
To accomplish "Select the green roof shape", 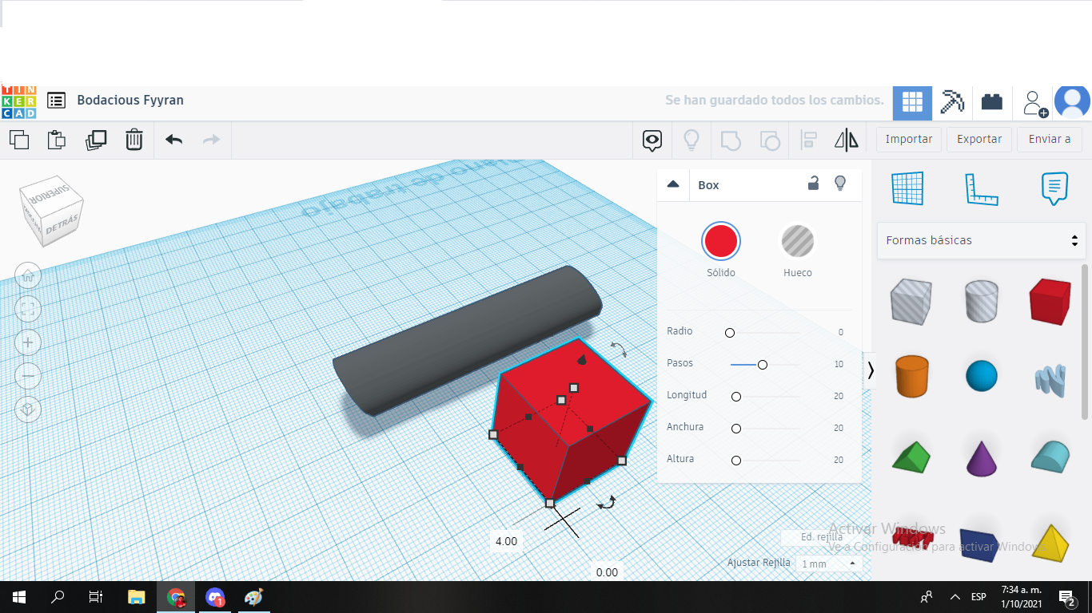I will point(911,456).
